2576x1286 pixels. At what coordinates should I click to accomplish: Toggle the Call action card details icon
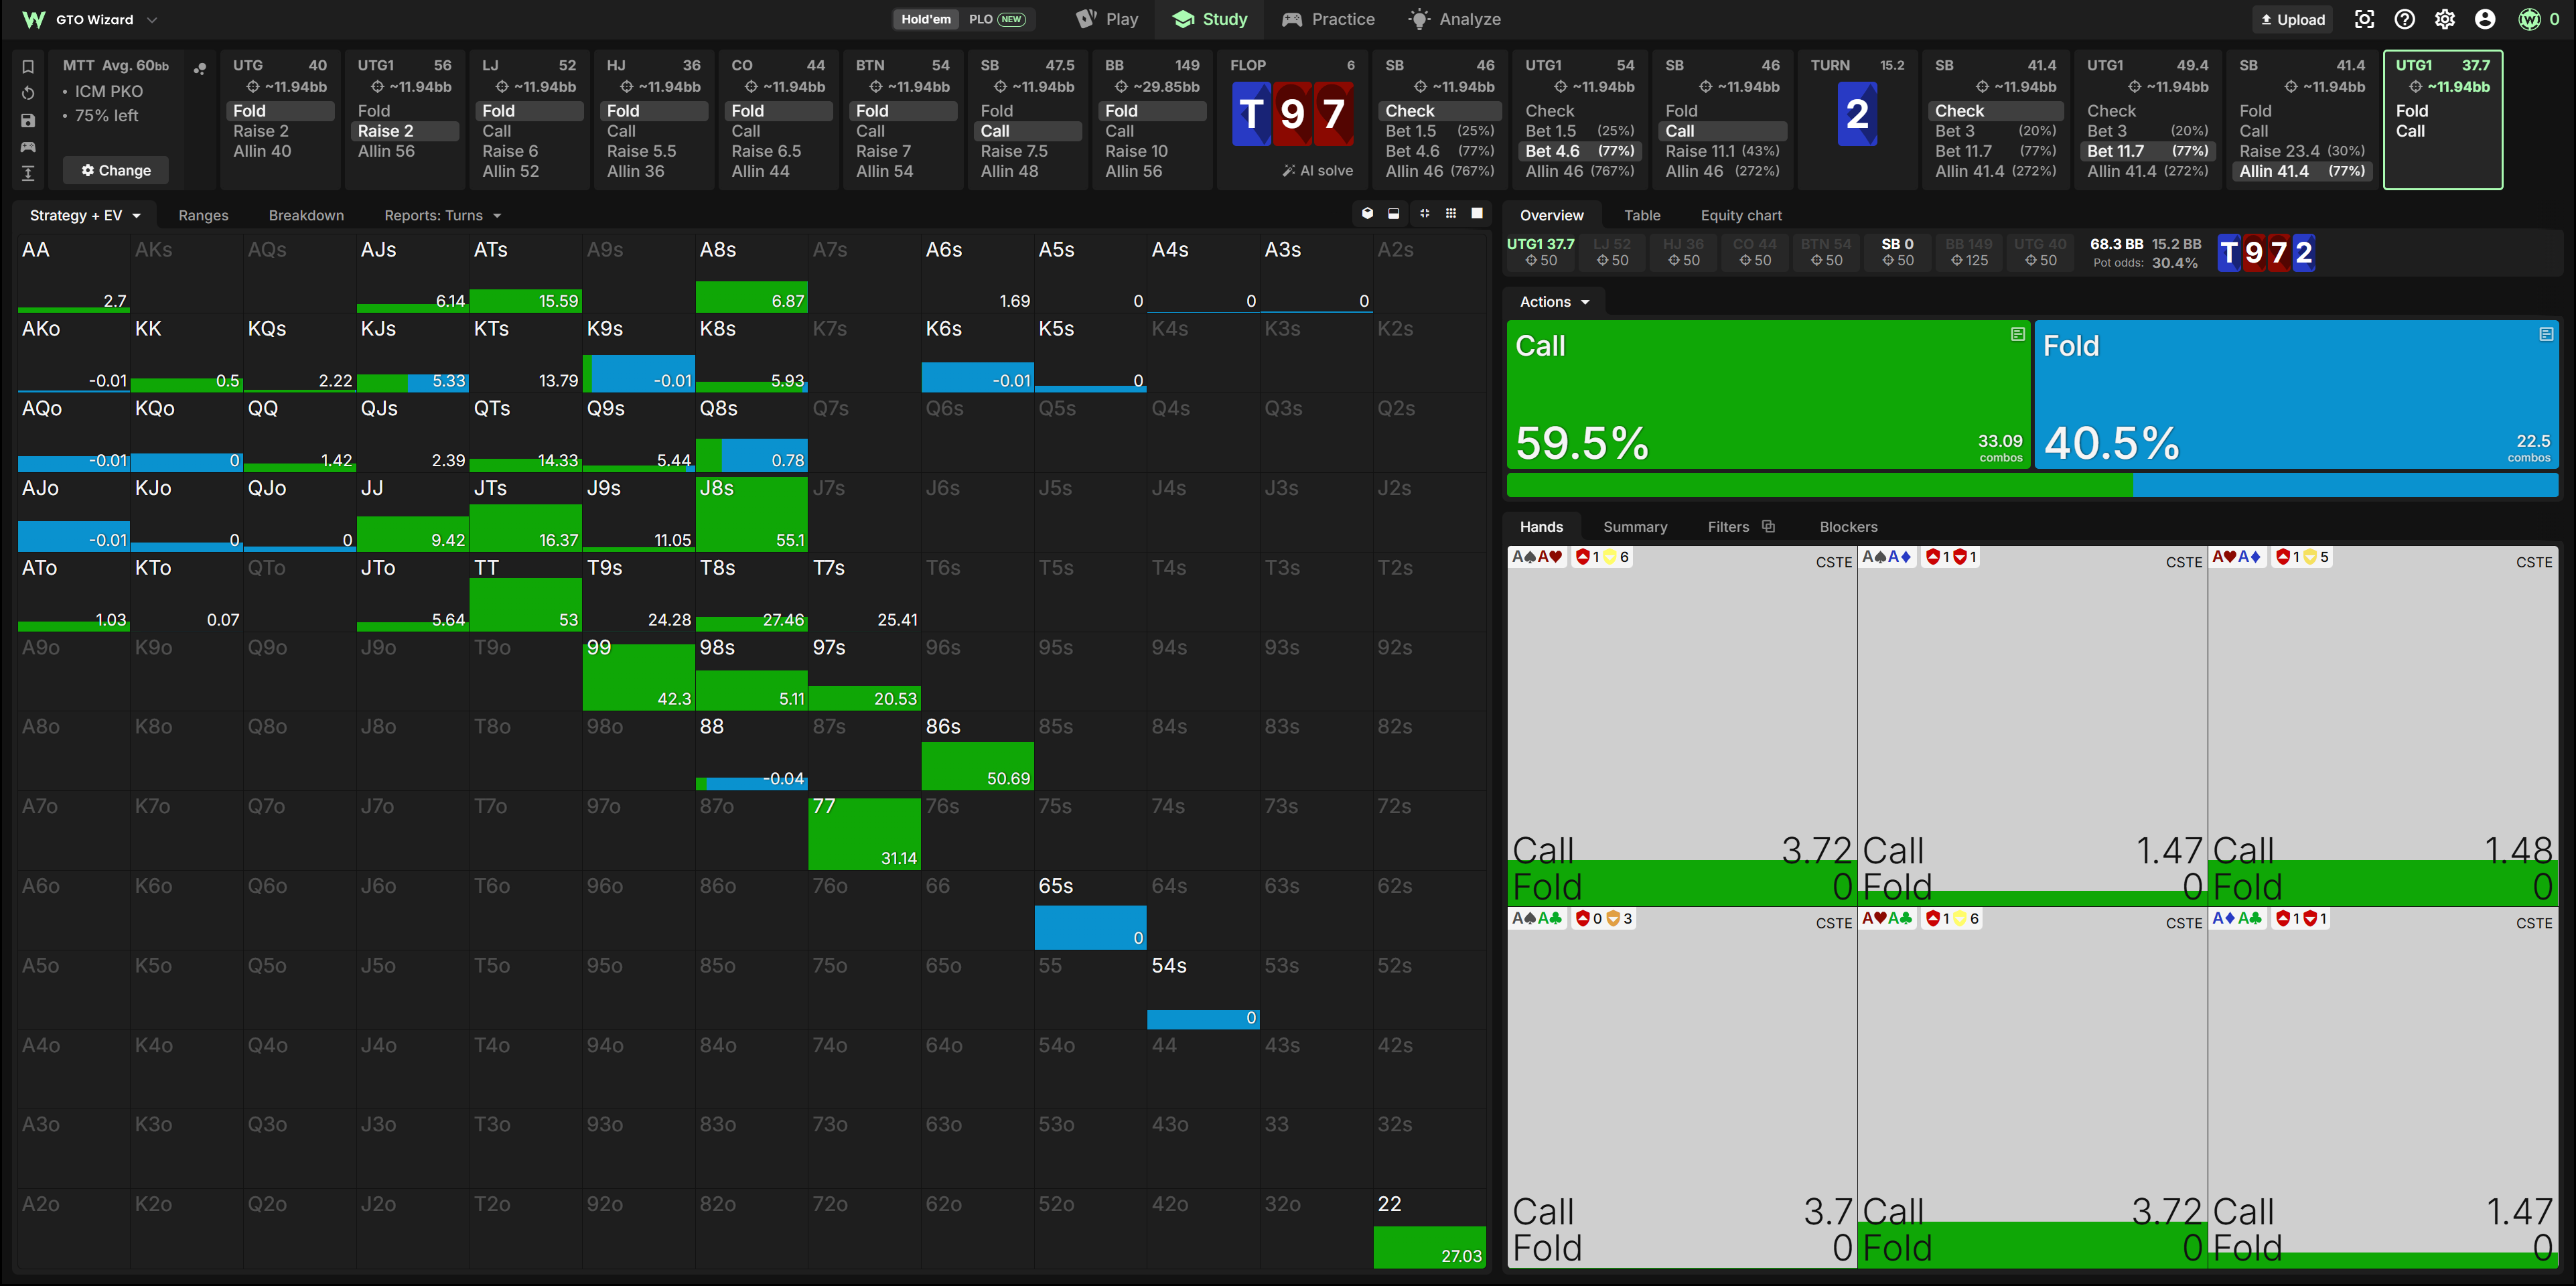[x=2017, y=334]
